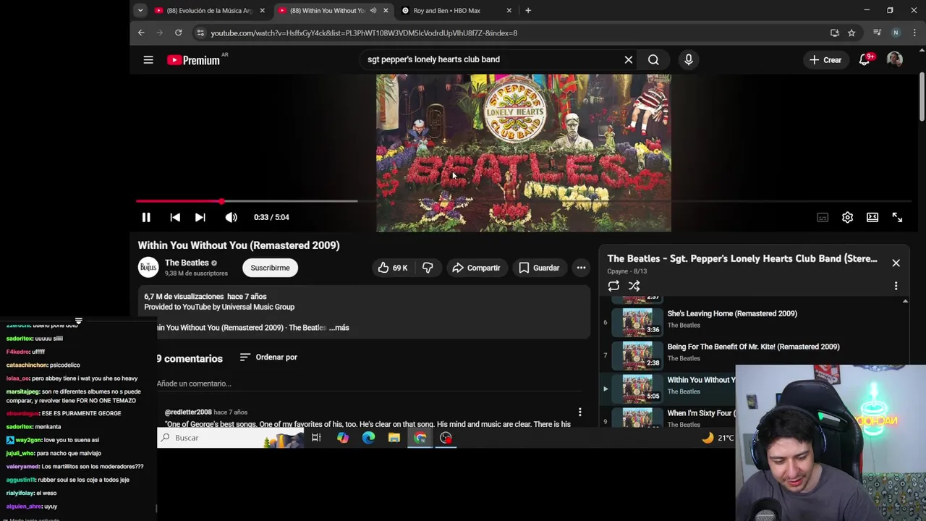926x521 pixels.
Task: Open File Explorer from the taskbar
Action: (394, 438)
